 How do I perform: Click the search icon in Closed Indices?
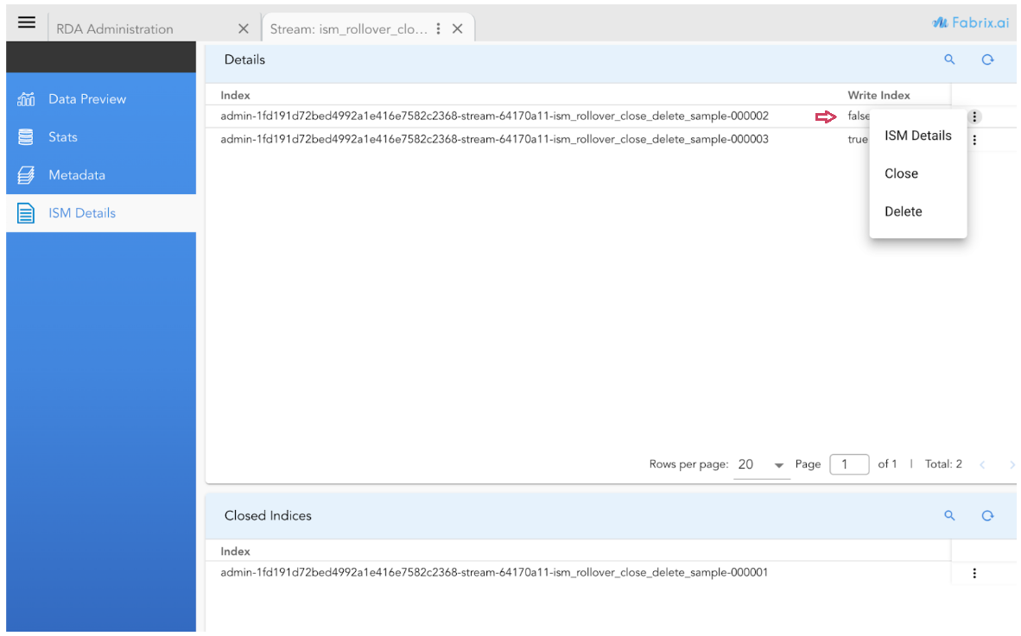(949, 515)
